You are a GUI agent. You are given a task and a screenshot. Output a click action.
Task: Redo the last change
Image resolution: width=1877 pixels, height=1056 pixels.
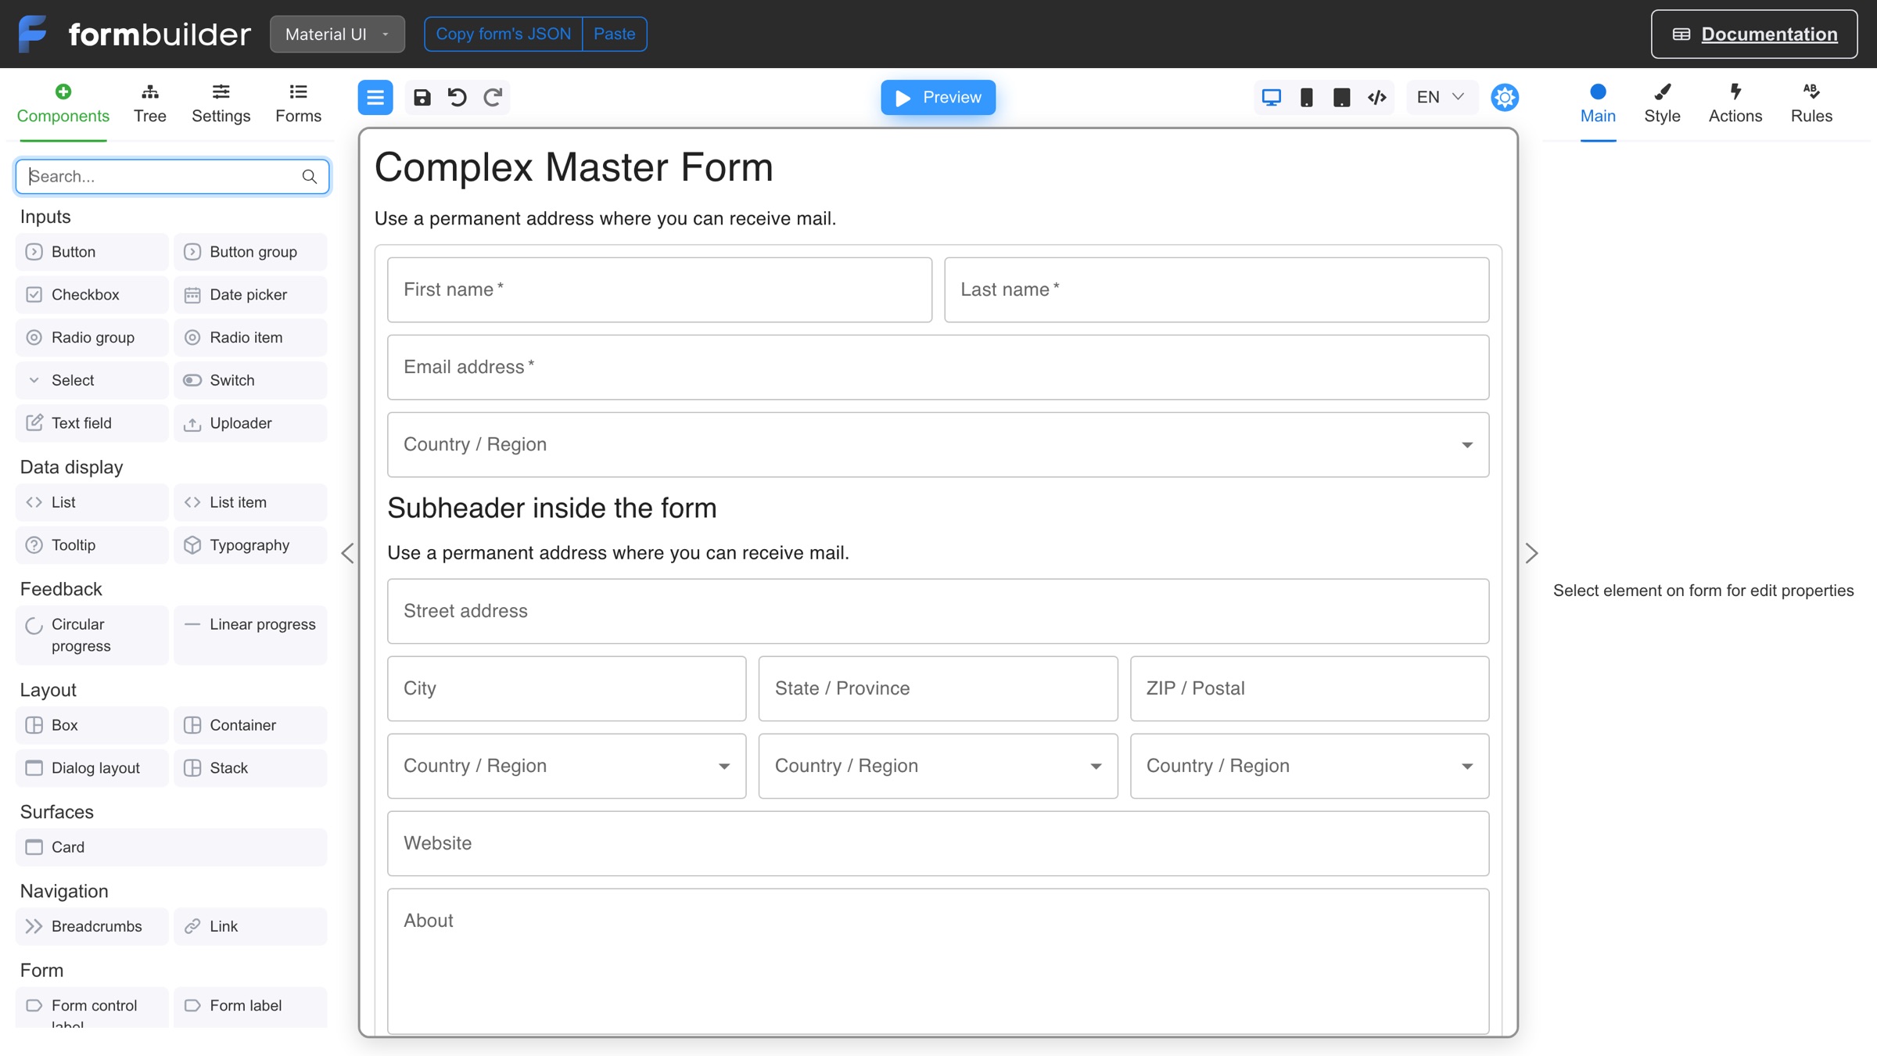coord(493,97)
